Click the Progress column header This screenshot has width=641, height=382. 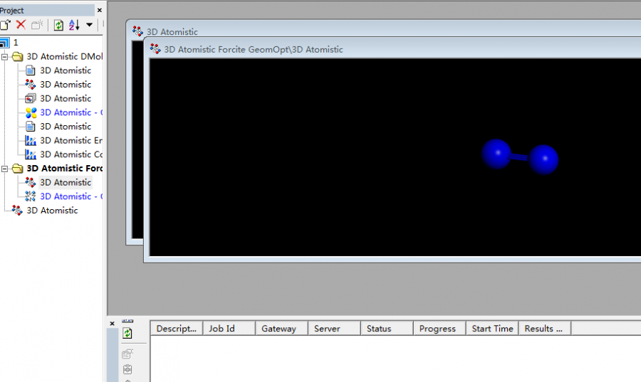coord(437,329)
